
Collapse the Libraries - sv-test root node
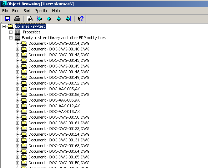[x=4, y=26]
